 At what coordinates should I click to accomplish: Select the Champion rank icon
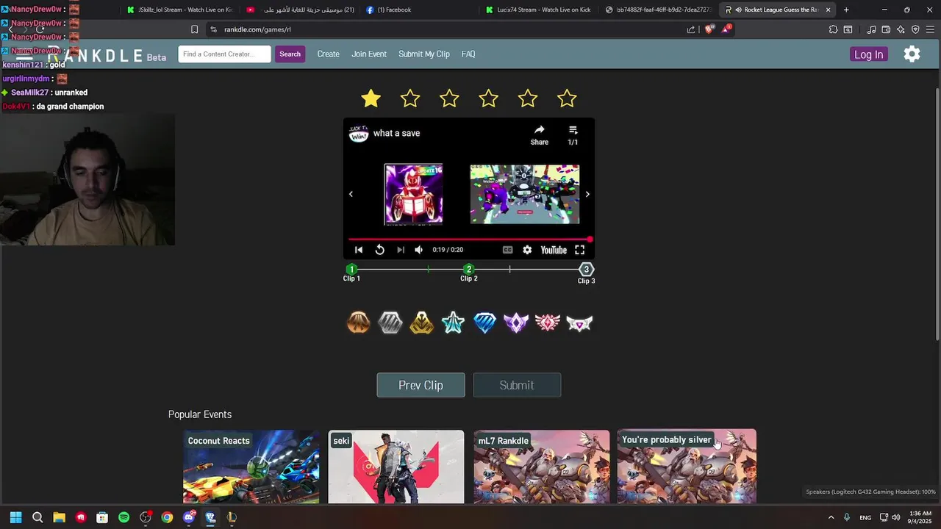(x=516, y=323)
